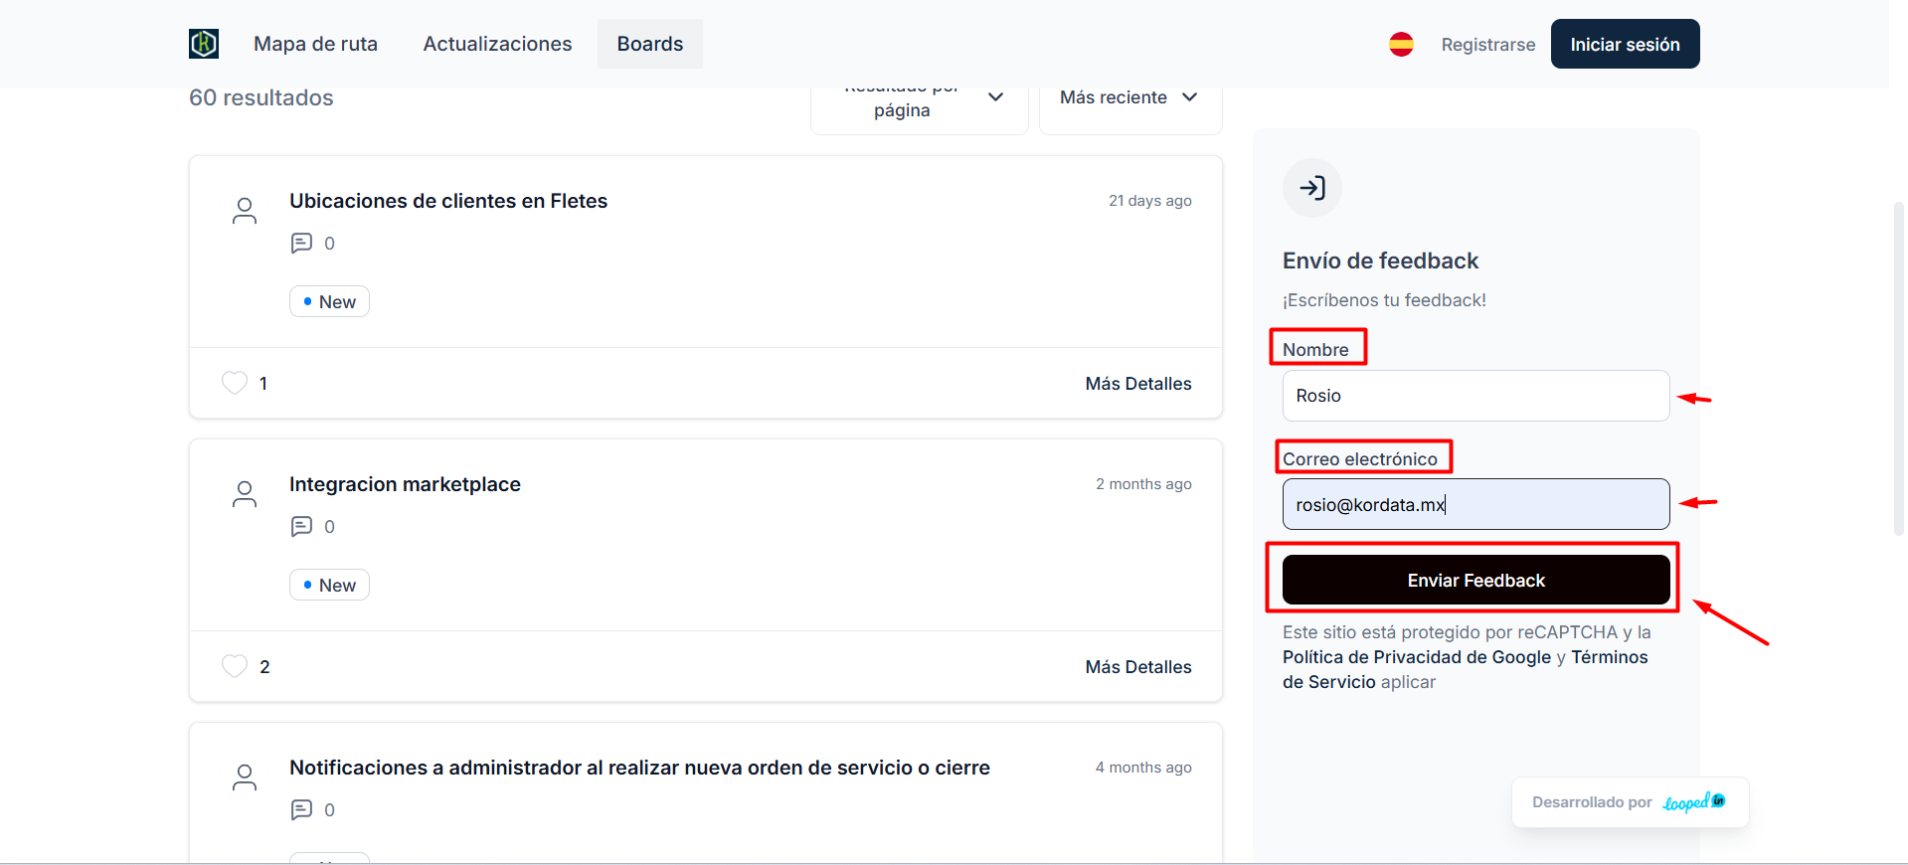Open the Mapa de ruta tab
Screen dimensions: 1908x865
coord(315,44)
